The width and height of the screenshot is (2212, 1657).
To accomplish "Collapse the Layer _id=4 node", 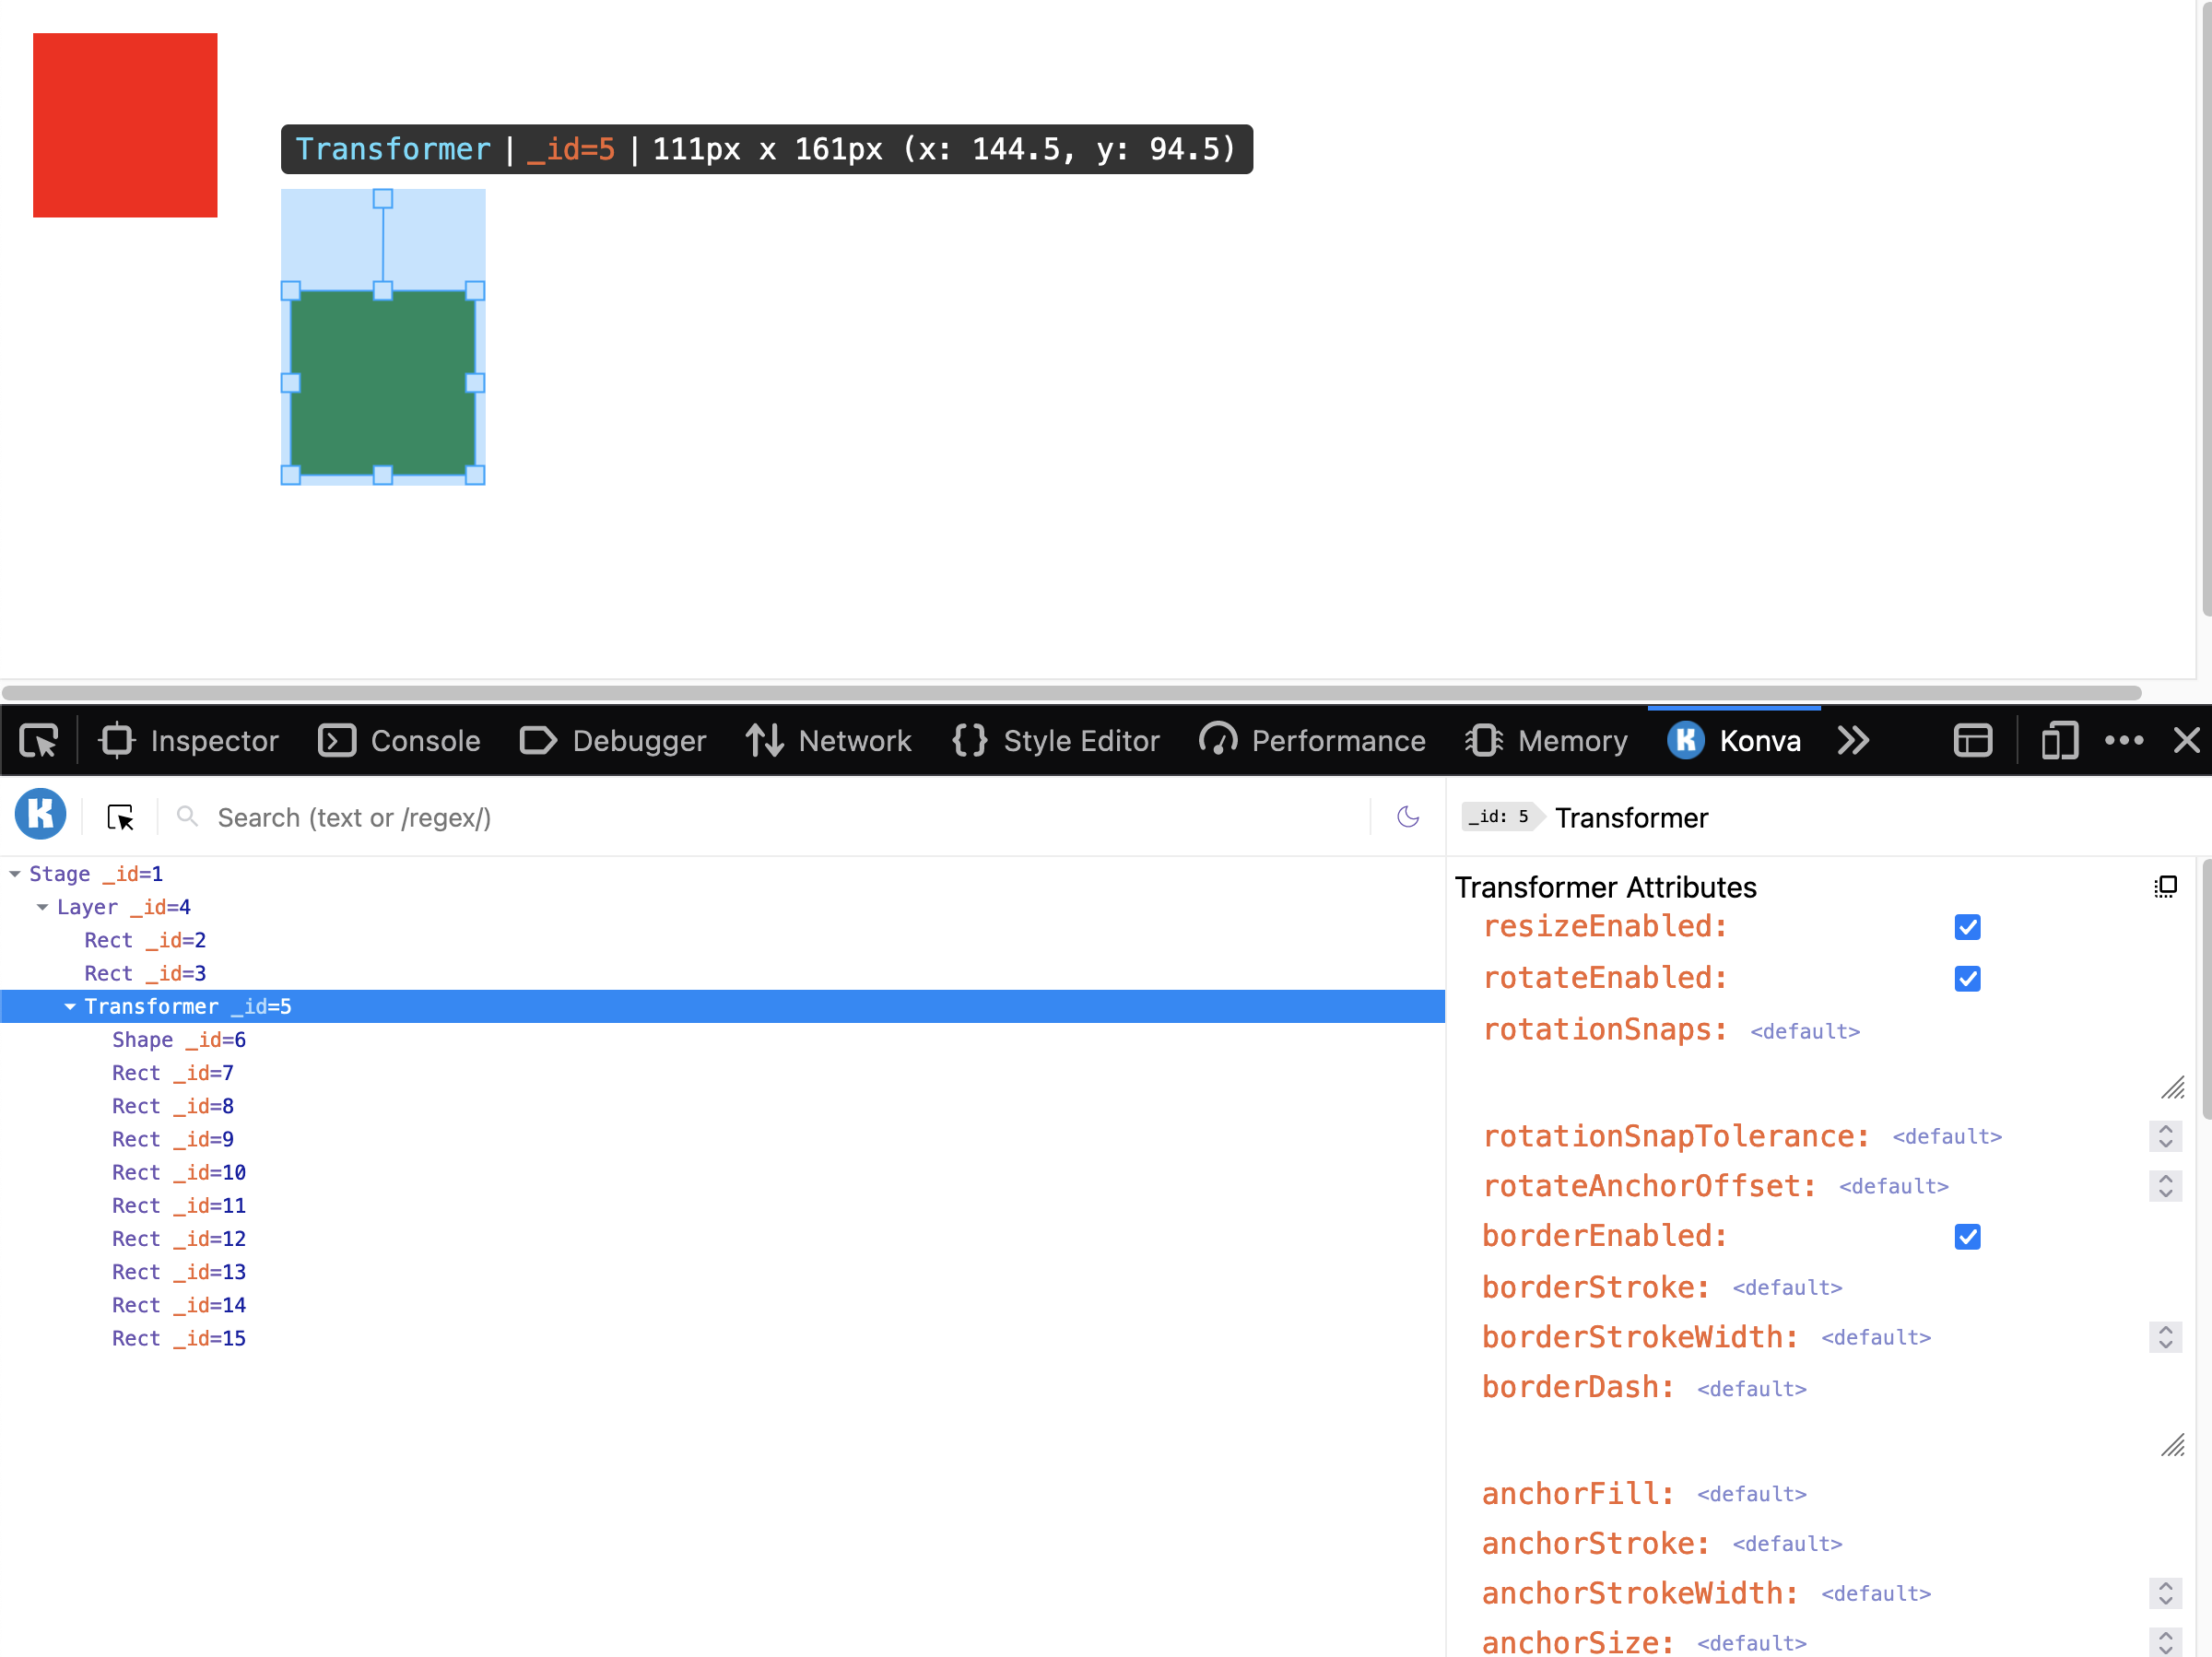I will [x=42, y=907].
